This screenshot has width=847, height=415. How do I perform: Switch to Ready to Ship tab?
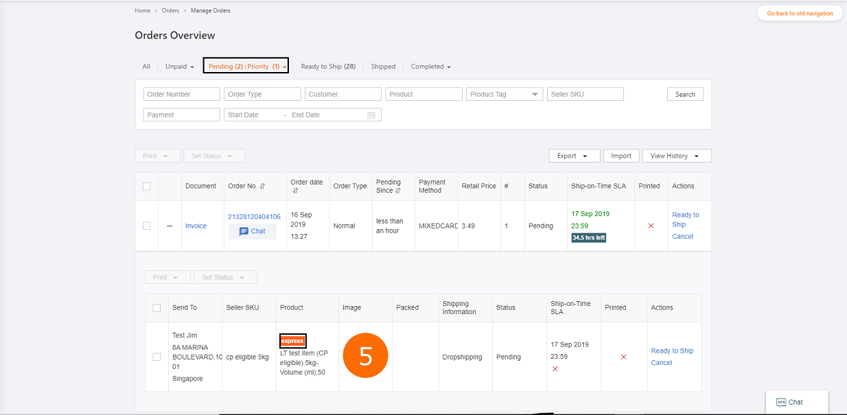[327, 67]
